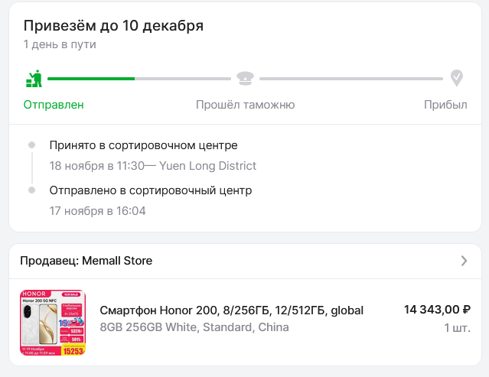Click the green delivery progress bar segment

click(x=90, y=78)
